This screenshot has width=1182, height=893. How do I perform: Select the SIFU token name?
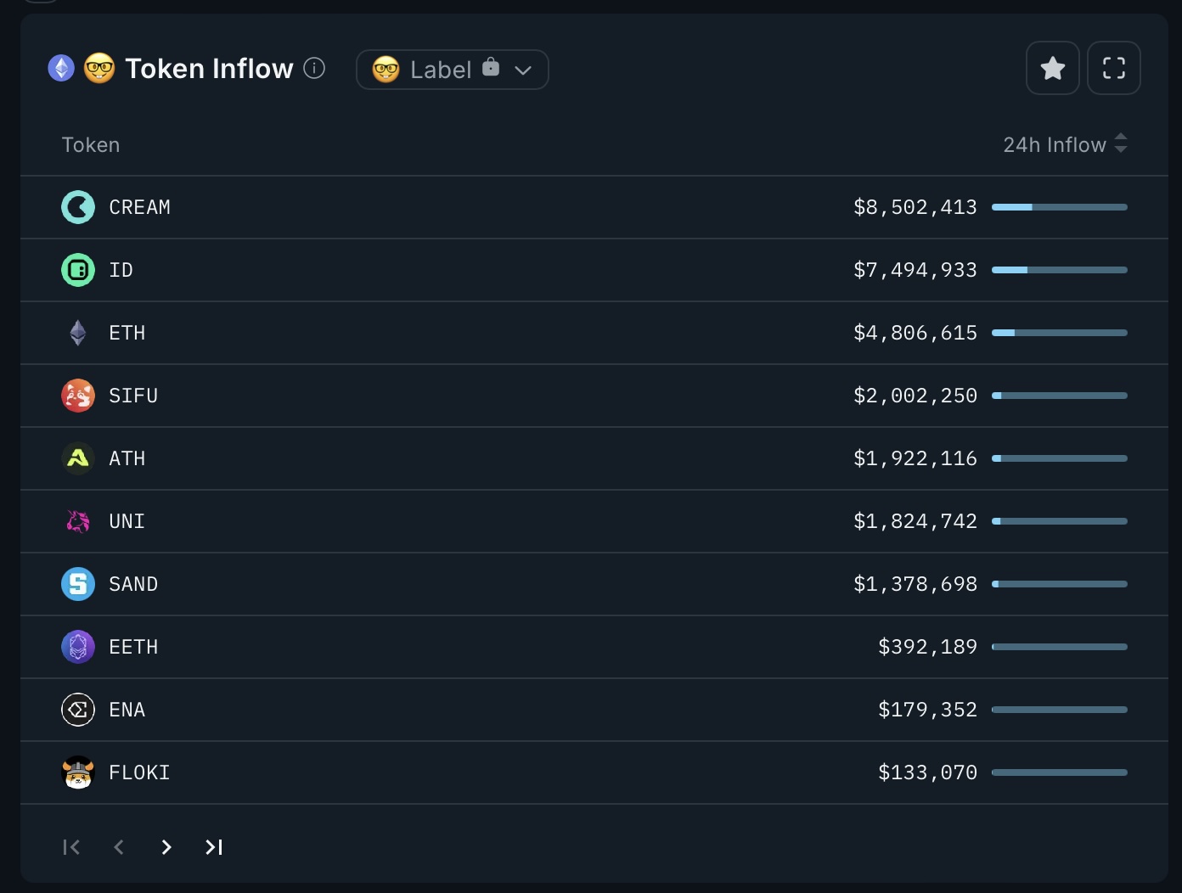[x=133, y=396]
